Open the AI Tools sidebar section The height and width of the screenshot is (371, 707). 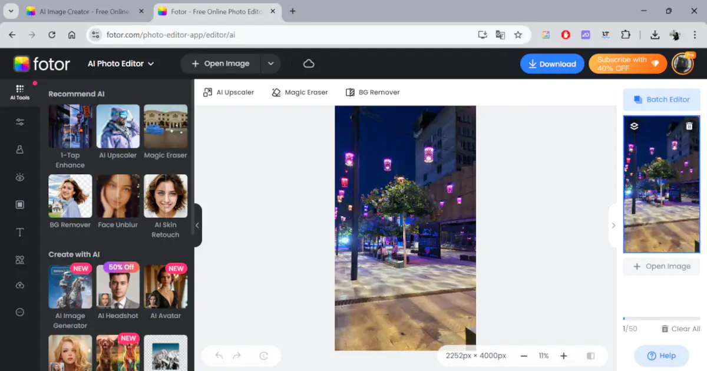coord(19,92)
